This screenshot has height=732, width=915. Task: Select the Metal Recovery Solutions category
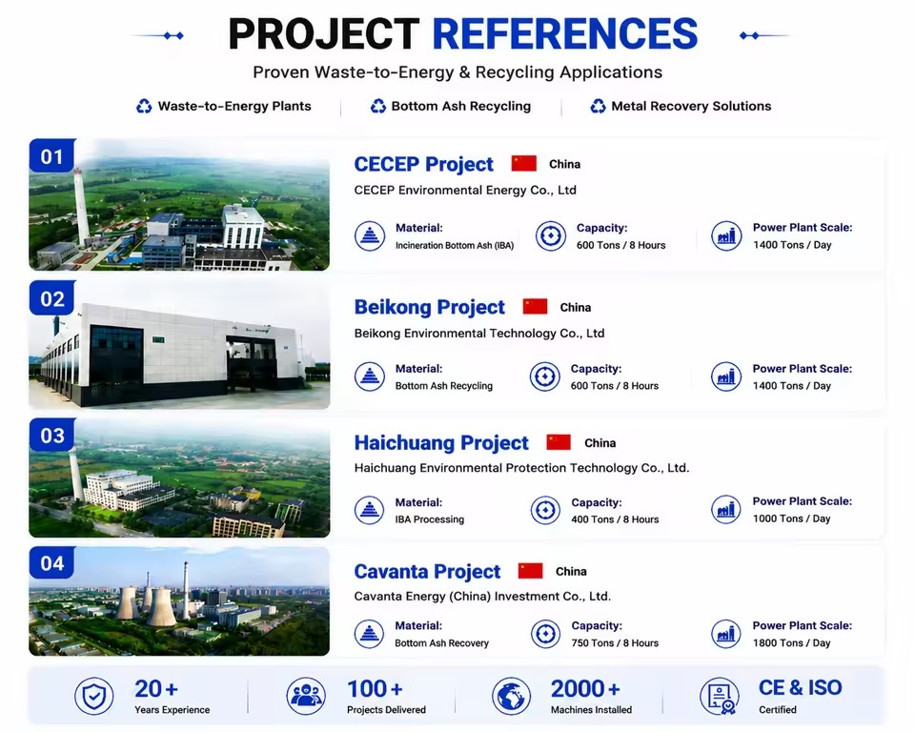coord(681,106)
